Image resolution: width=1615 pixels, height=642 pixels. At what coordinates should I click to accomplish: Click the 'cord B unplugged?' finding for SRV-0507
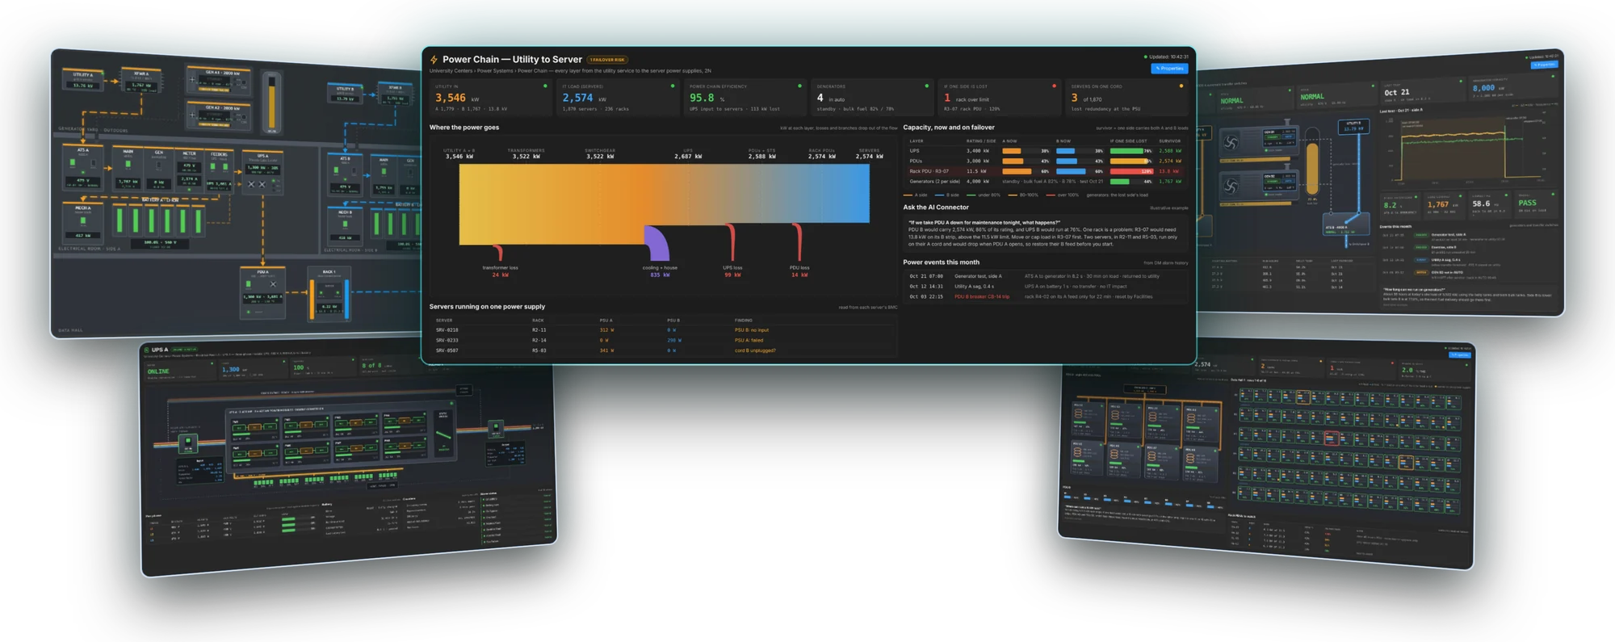[x=755, y=350]
